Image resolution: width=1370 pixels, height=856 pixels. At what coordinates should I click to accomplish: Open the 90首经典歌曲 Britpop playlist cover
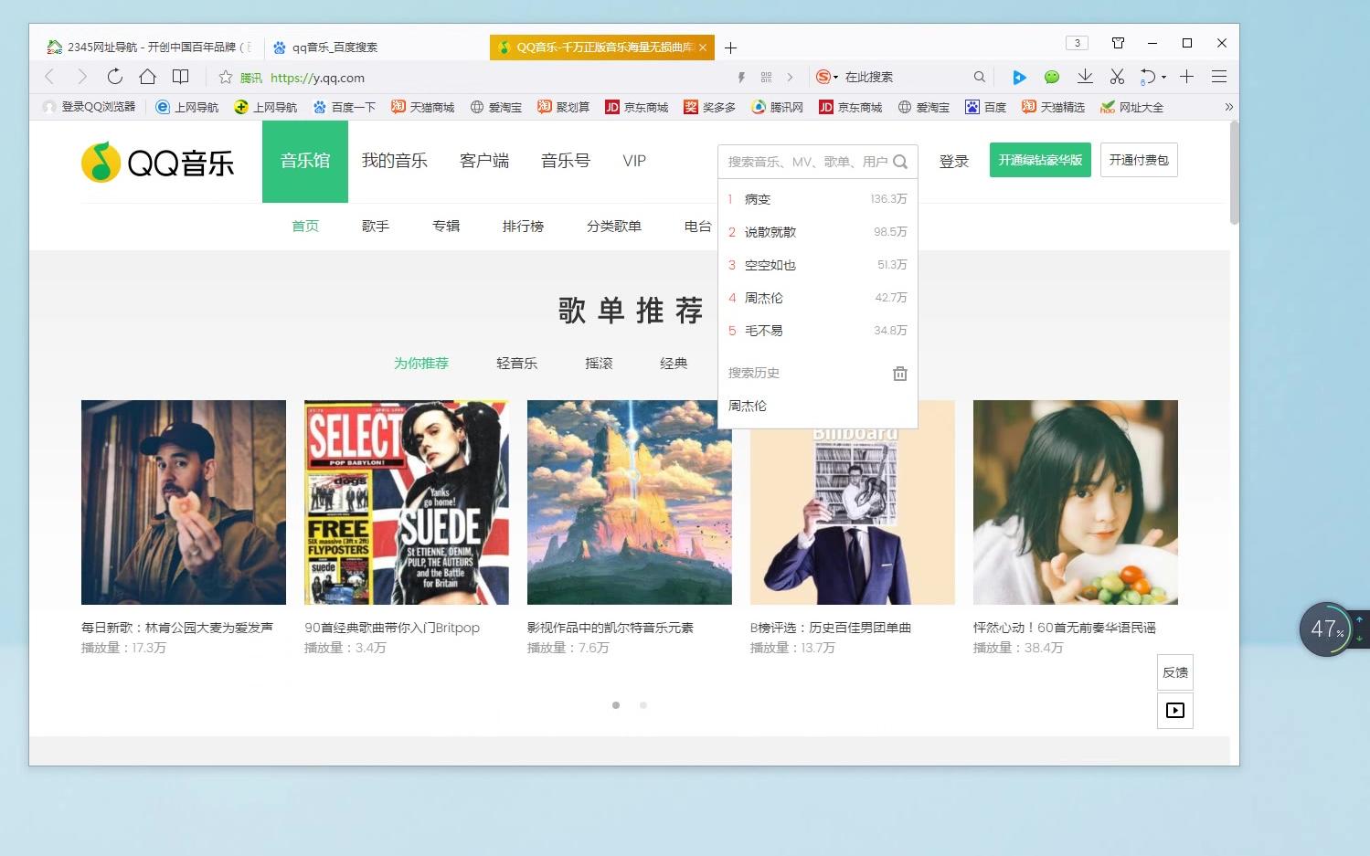[407, 502]
